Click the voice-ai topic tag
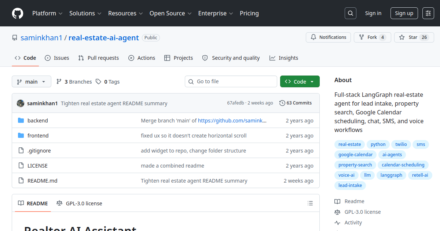Screen dimensions: 440x231 coord(346,175)
